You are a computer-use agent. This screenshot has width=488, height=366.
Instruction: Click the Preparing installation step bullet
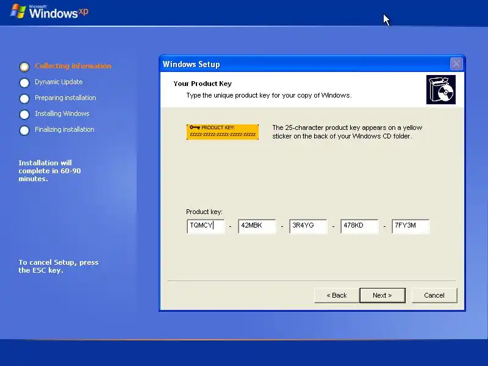pyautogui.click(x=24, y=99)
